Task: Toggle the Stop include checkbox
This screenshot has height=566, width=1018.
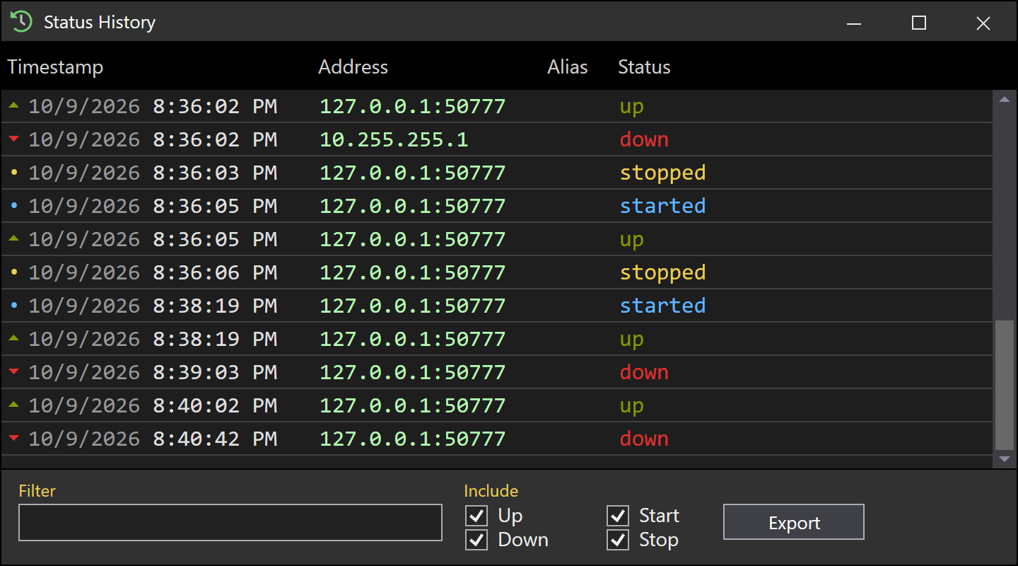Action: (618, 540)
